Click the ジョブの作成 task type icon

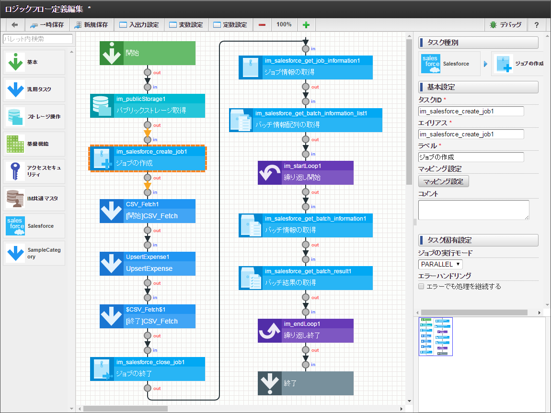504,64
